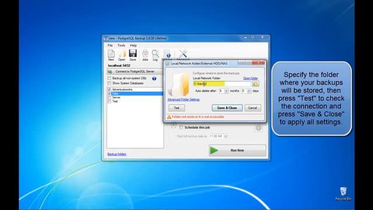The image size is (373, 210).
Task: Click the New job toolbar icon
Action: click(x=111, y=55)
